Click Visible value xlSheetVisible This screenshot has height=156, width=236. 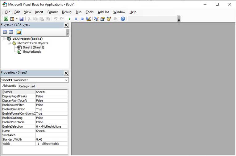pyautogui.click(x=52, y=144)
